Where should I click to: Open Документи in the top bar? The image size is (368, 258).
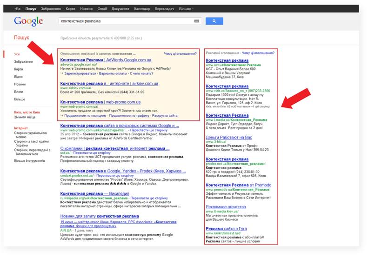pos(120,9)
